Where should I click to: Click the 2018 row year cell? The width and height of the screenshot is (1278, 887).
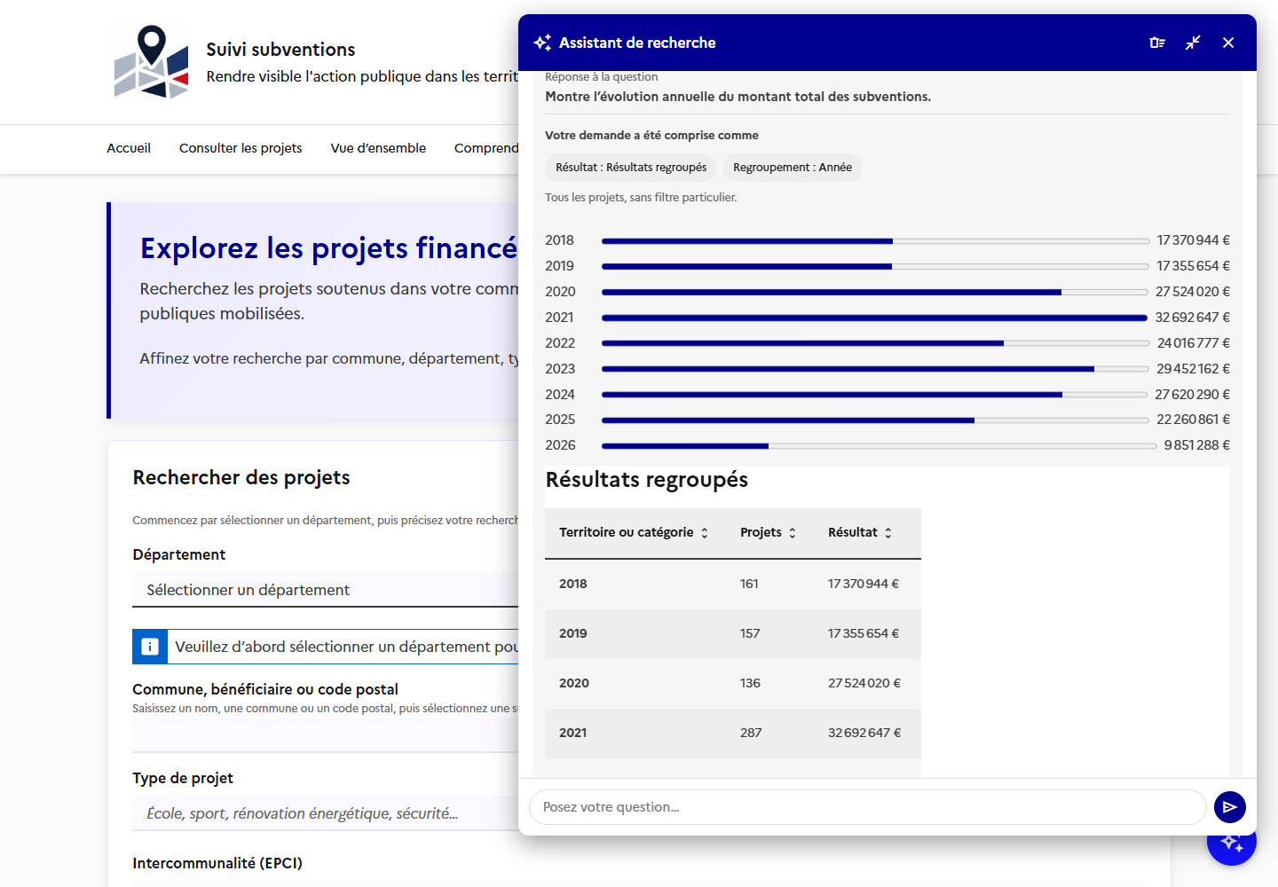(572, 584)
